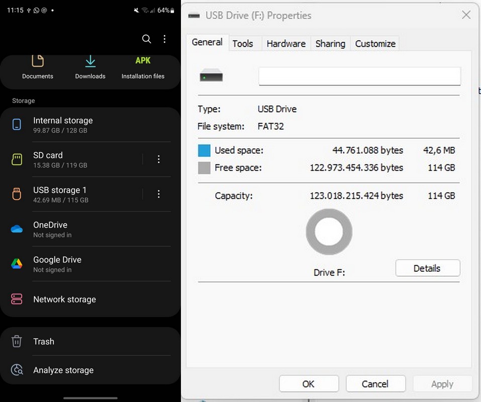Image resolution: width=481 pixels, height=402 pixels.
Task: Tap the Google Drive triangle icon
Action: click(x=17, y=264)
